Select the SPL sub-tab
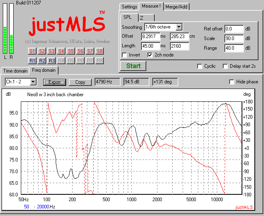Screen dimensions: 264x216 tap(129, 17)
